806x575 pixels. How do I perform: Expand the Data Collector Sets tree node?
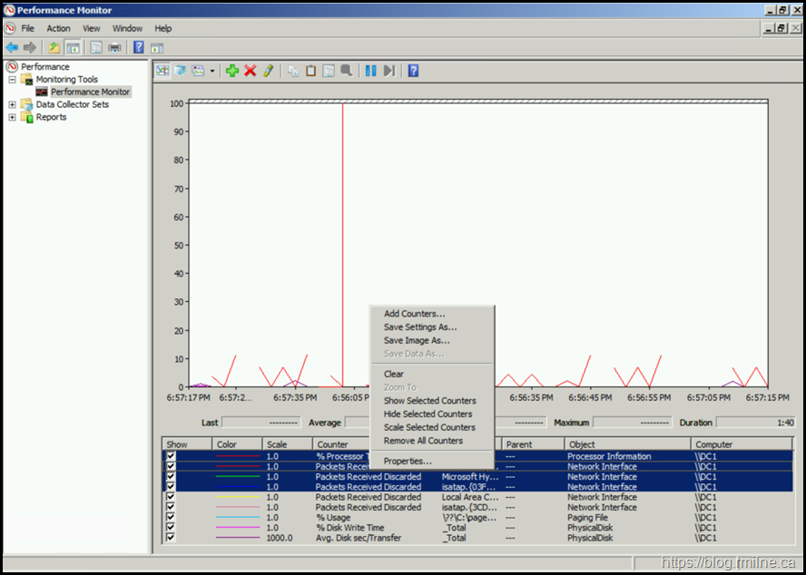point(12,104)
